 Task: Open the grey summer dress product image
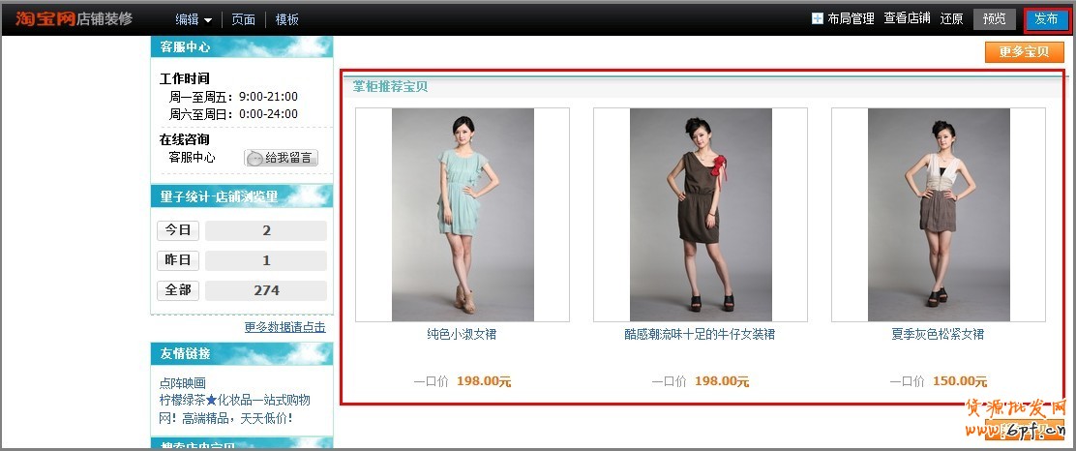tap(939, 215)
